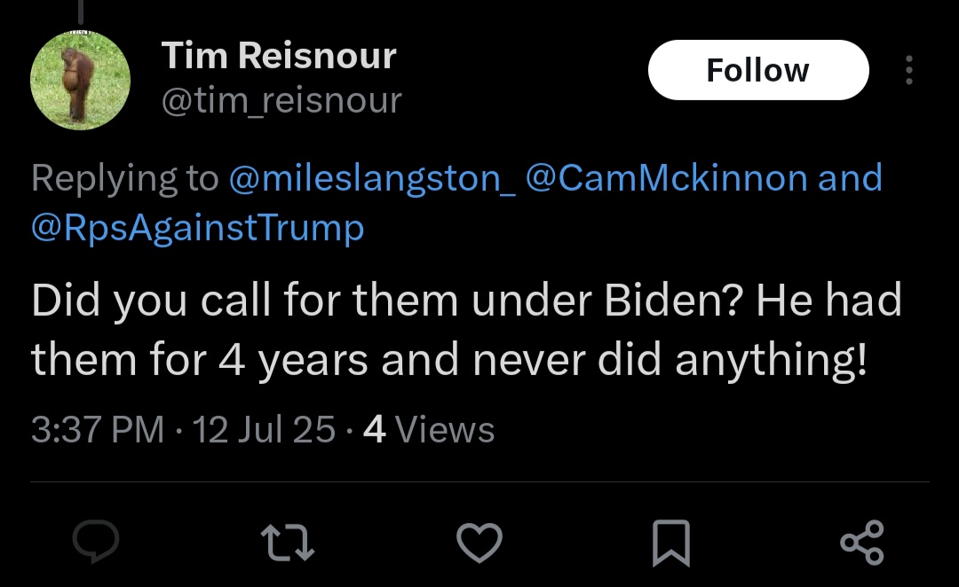Visit the @tim_reisnour handle
The height and width of the screenshot is (587, 959).
[x=281, y=100]
